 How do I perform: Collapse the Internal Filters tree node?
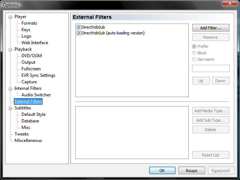[10, 89]
